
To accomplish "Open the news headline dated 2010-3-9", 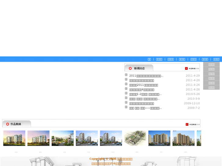I will point(144,99).
